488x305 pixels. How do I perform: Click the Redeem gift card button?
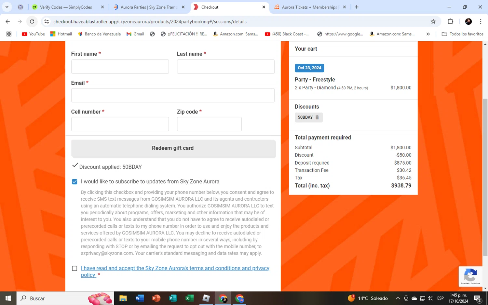(x=173, y=148)
